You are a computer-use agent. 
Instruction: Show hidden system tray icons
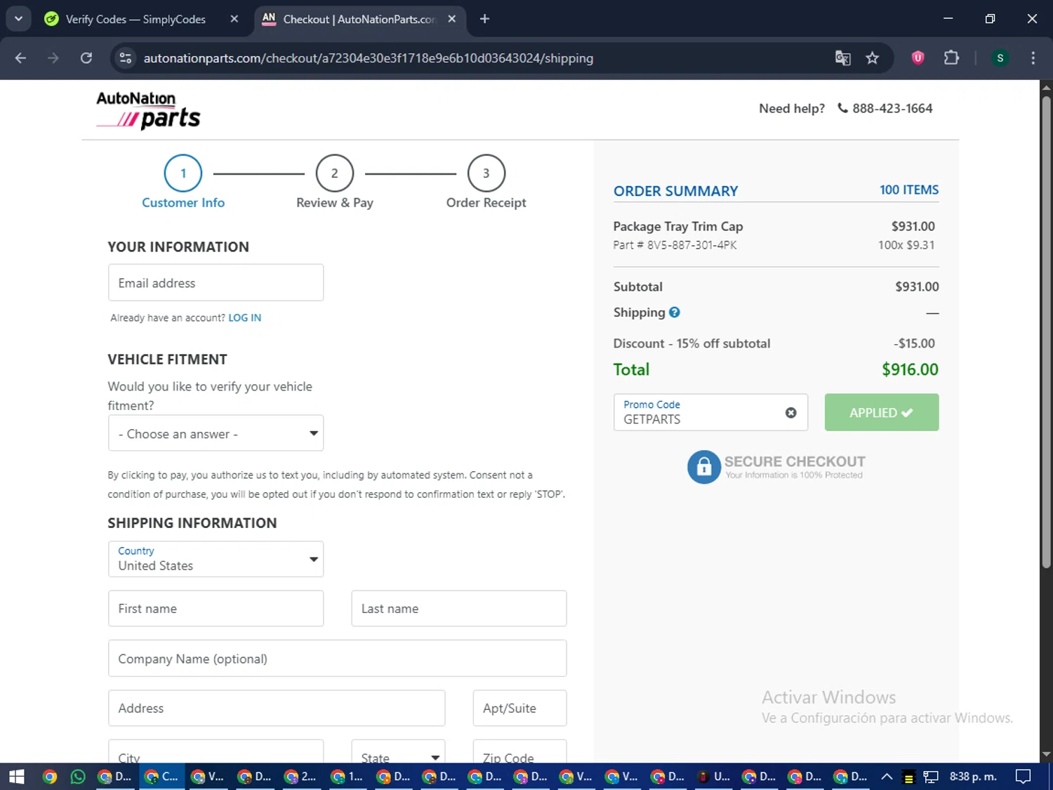(887, 777)
